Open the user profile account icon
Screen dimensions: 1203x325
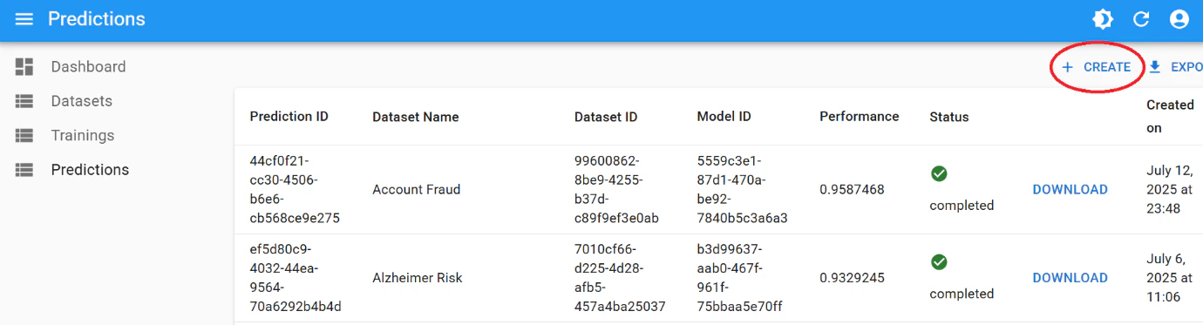click(1179, 19)
